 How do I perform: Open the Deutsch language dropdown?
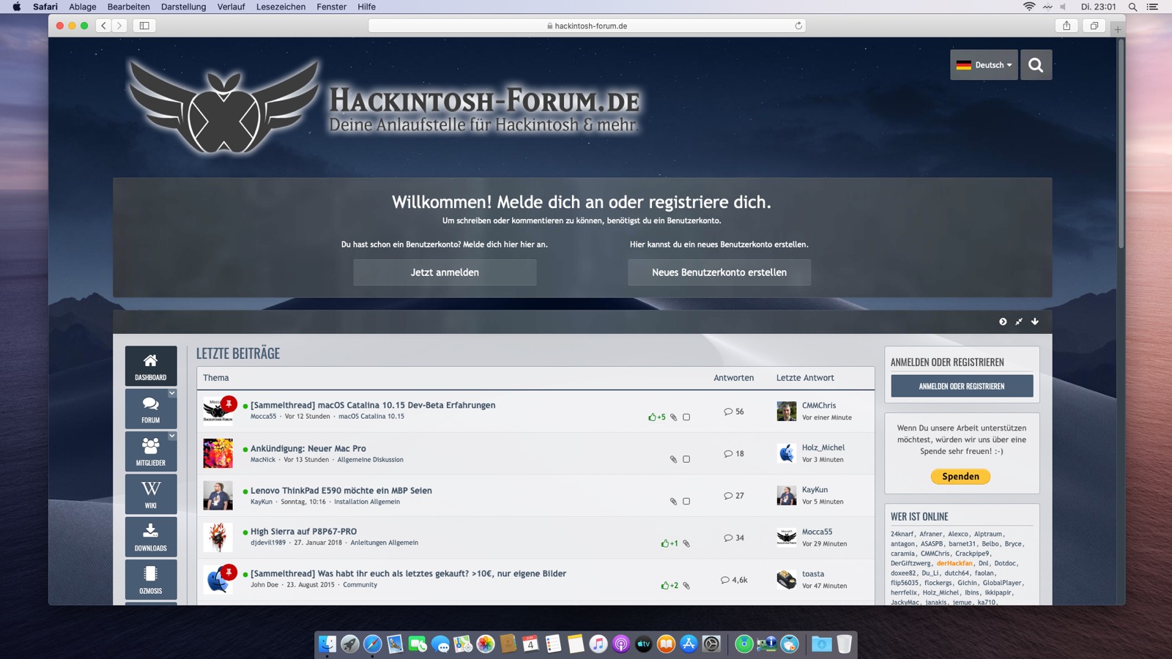pos(984,65)
